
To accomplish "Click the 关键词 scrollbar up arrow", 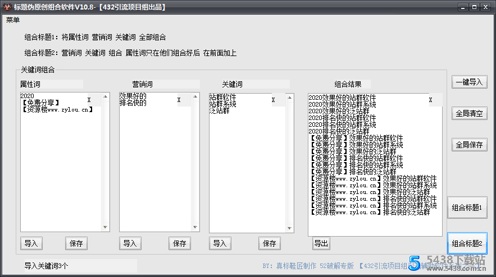I will coord(289,98).
